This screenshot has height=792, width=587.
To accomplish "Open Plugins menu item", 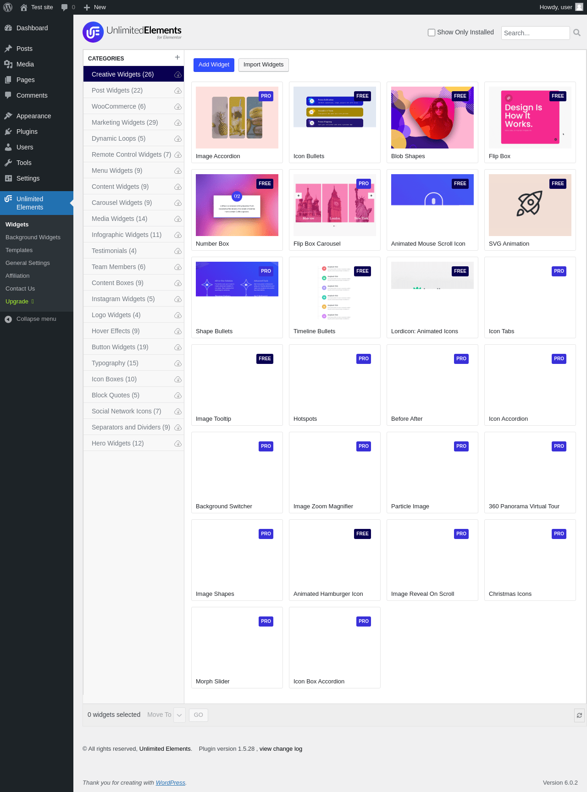I will [x=37, y=132].
